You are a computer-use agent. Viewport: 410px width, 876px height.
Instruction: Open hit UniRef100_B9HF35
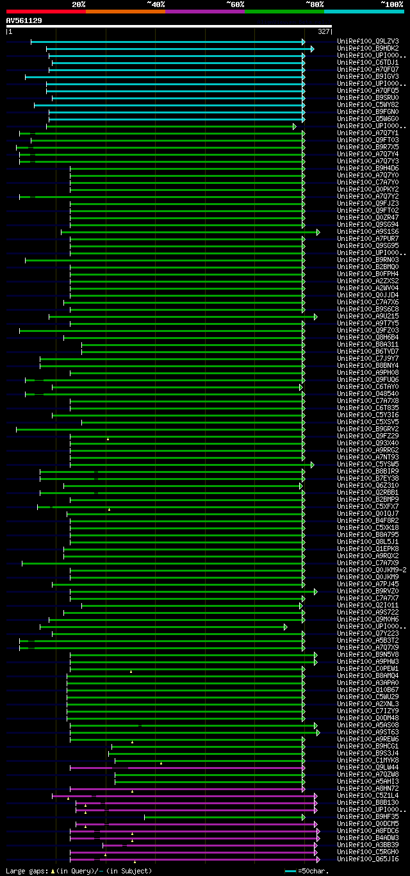[x=368, y=817]
